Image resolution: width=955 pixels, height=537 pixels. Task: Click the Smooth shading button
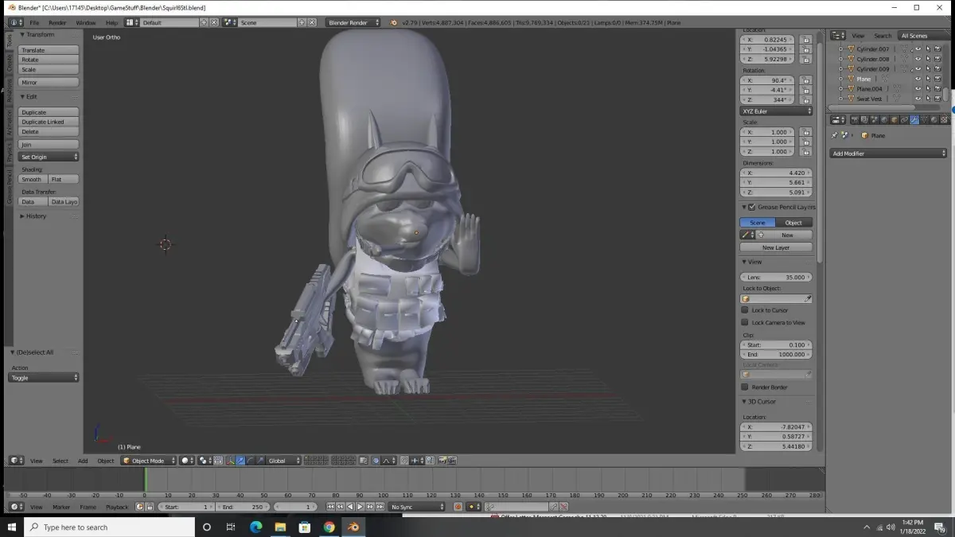click(32, 179)
